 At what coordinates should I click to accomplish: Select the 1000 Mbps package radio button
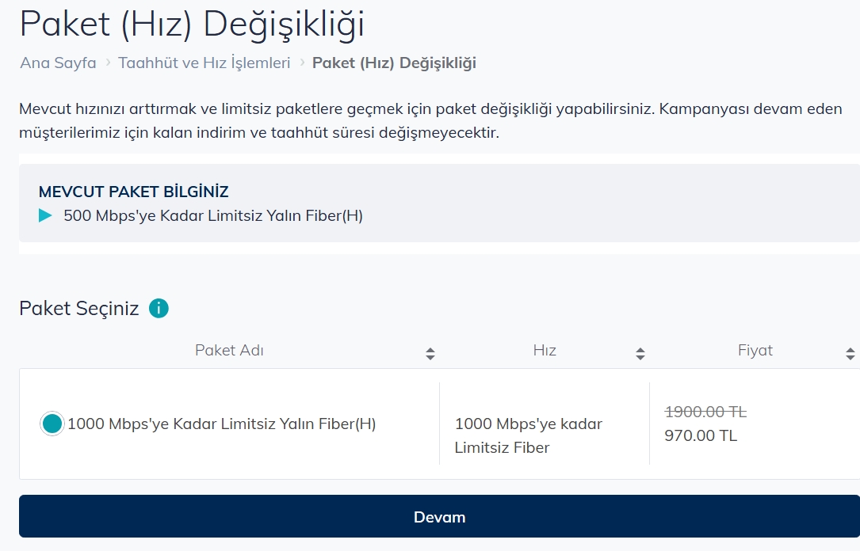52,424
